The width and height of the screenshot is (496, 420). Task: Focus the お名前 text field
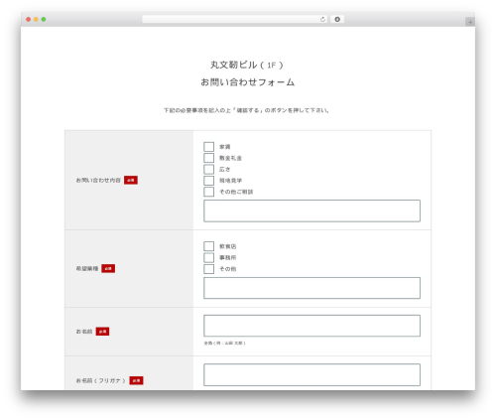coord(311,326)
